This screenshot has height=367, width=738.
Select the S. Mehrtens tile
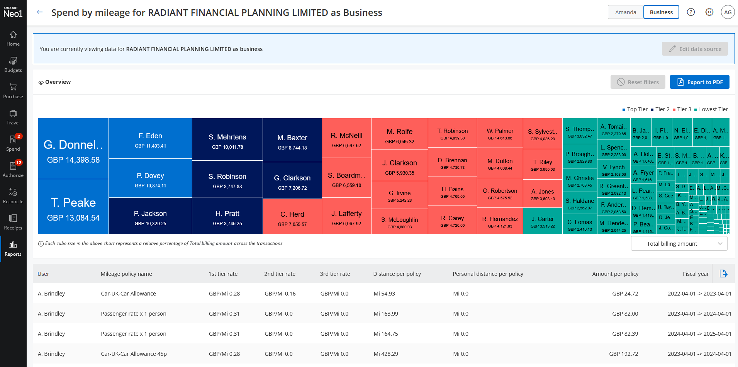click(227, 139)
